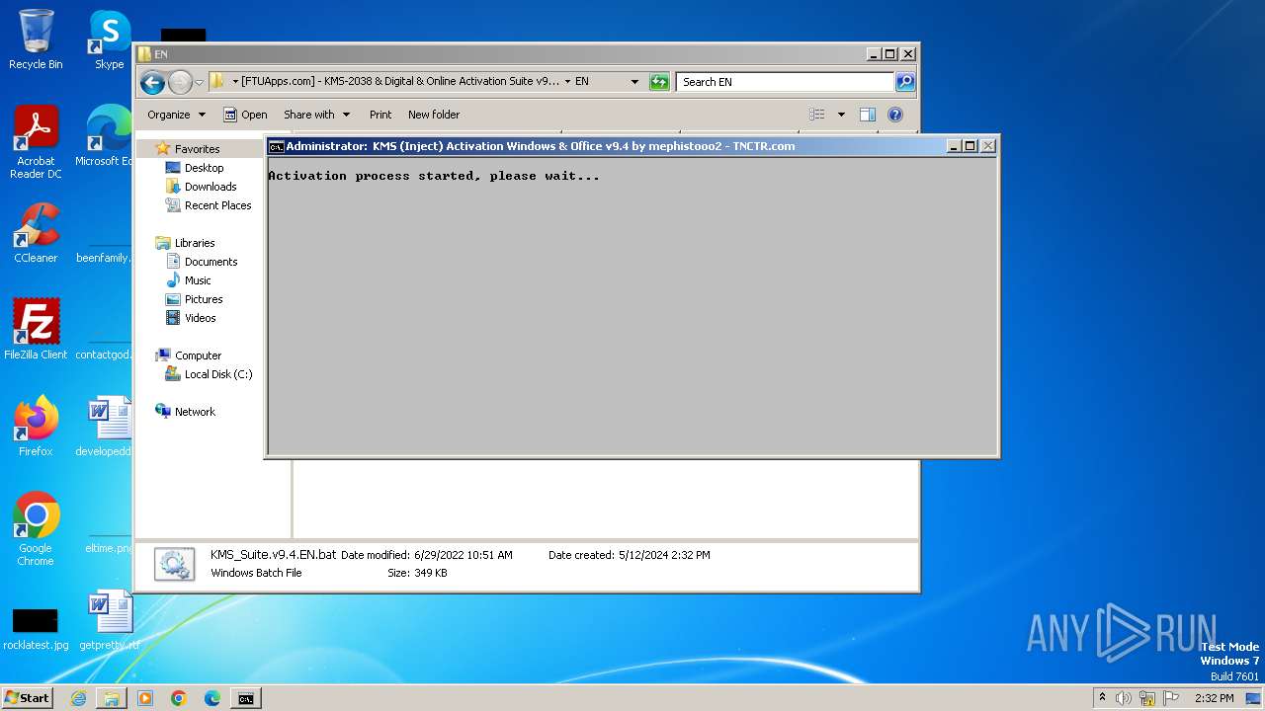The width and height of the screenshot is (1265, 711).
Task: Click KMS_Suite.v9.4.EN.bat file icon in details pane
Action: pyautogui.click(x=174, y=564)
